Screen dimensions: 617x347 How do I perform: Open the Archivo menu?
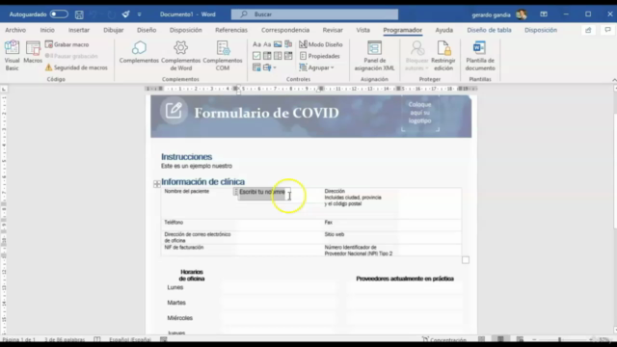[x=15, y=30]
